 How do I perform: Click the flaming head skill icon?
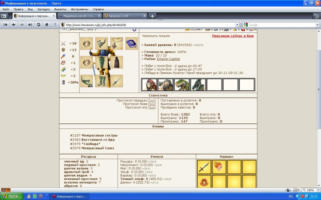click(x=219, y=167)
